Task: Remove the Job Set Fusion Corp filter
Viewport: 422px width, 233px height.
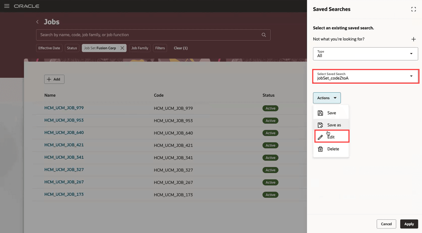Action: (x=122, y=48)
